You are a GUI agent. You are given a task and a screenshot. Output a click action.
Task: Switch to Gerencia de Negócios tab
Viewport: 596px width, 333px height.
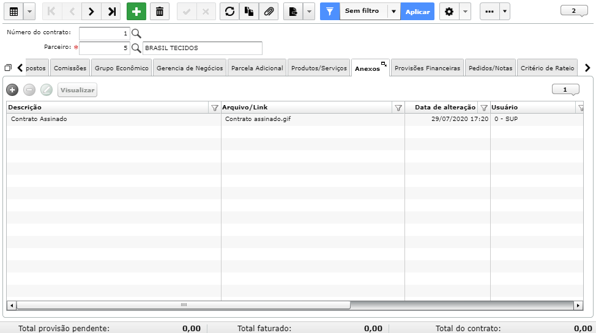click(190, 68)
